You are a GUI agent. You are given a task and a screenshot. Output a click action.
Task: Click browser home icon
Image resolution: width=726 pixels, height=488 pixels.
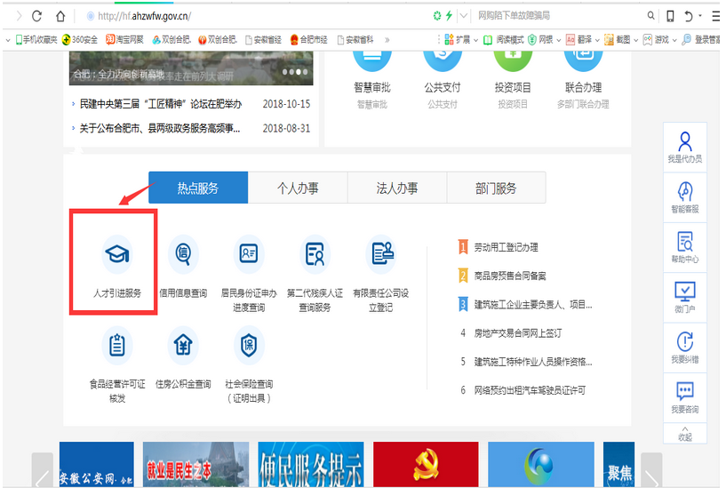point(60,16)
